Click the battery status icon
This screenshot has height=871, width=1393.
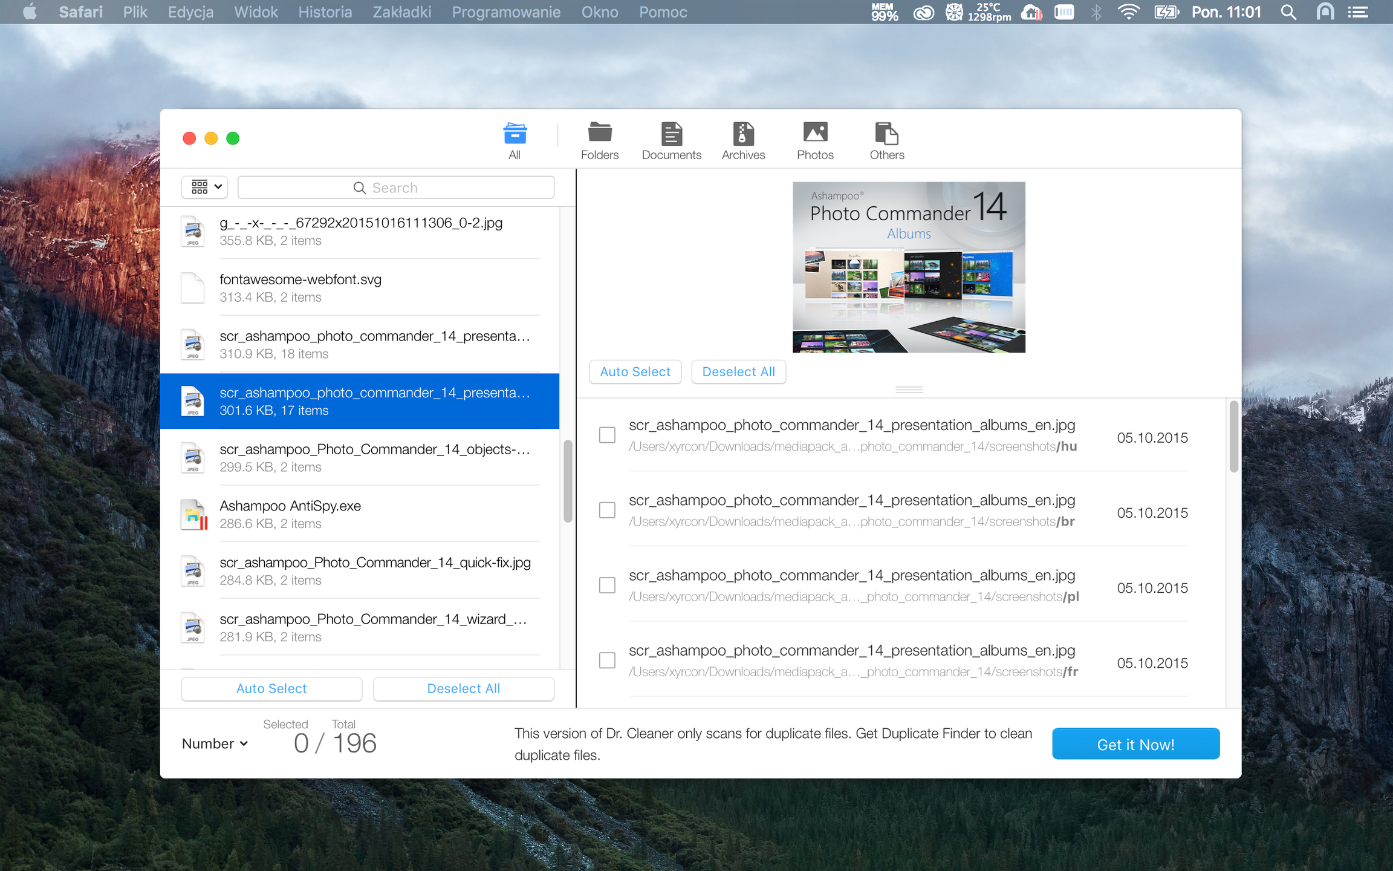click(1166, 12)
